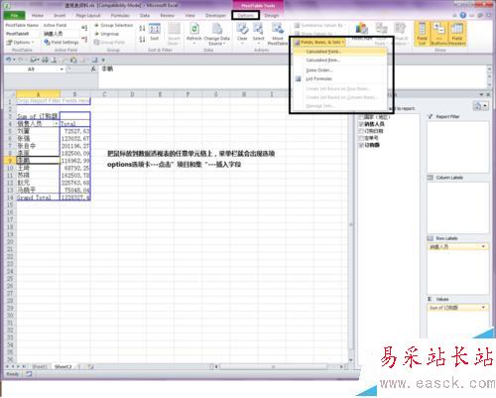
Task: Open the Page Layout tab
Action: tap(88, 16)
